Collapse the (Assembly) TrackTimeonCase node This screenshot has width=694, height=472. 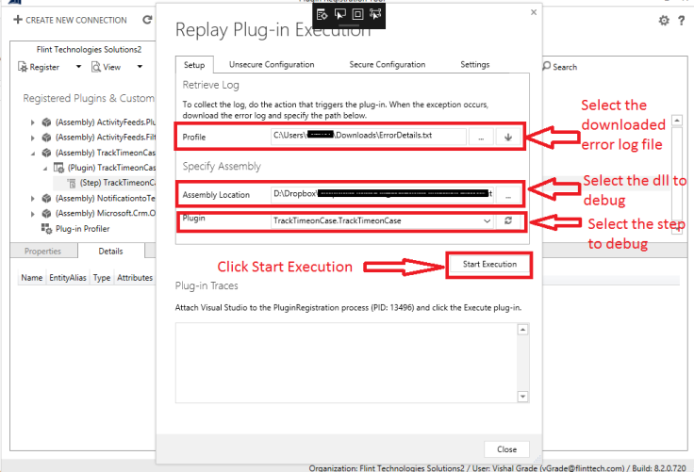point(33,154)
